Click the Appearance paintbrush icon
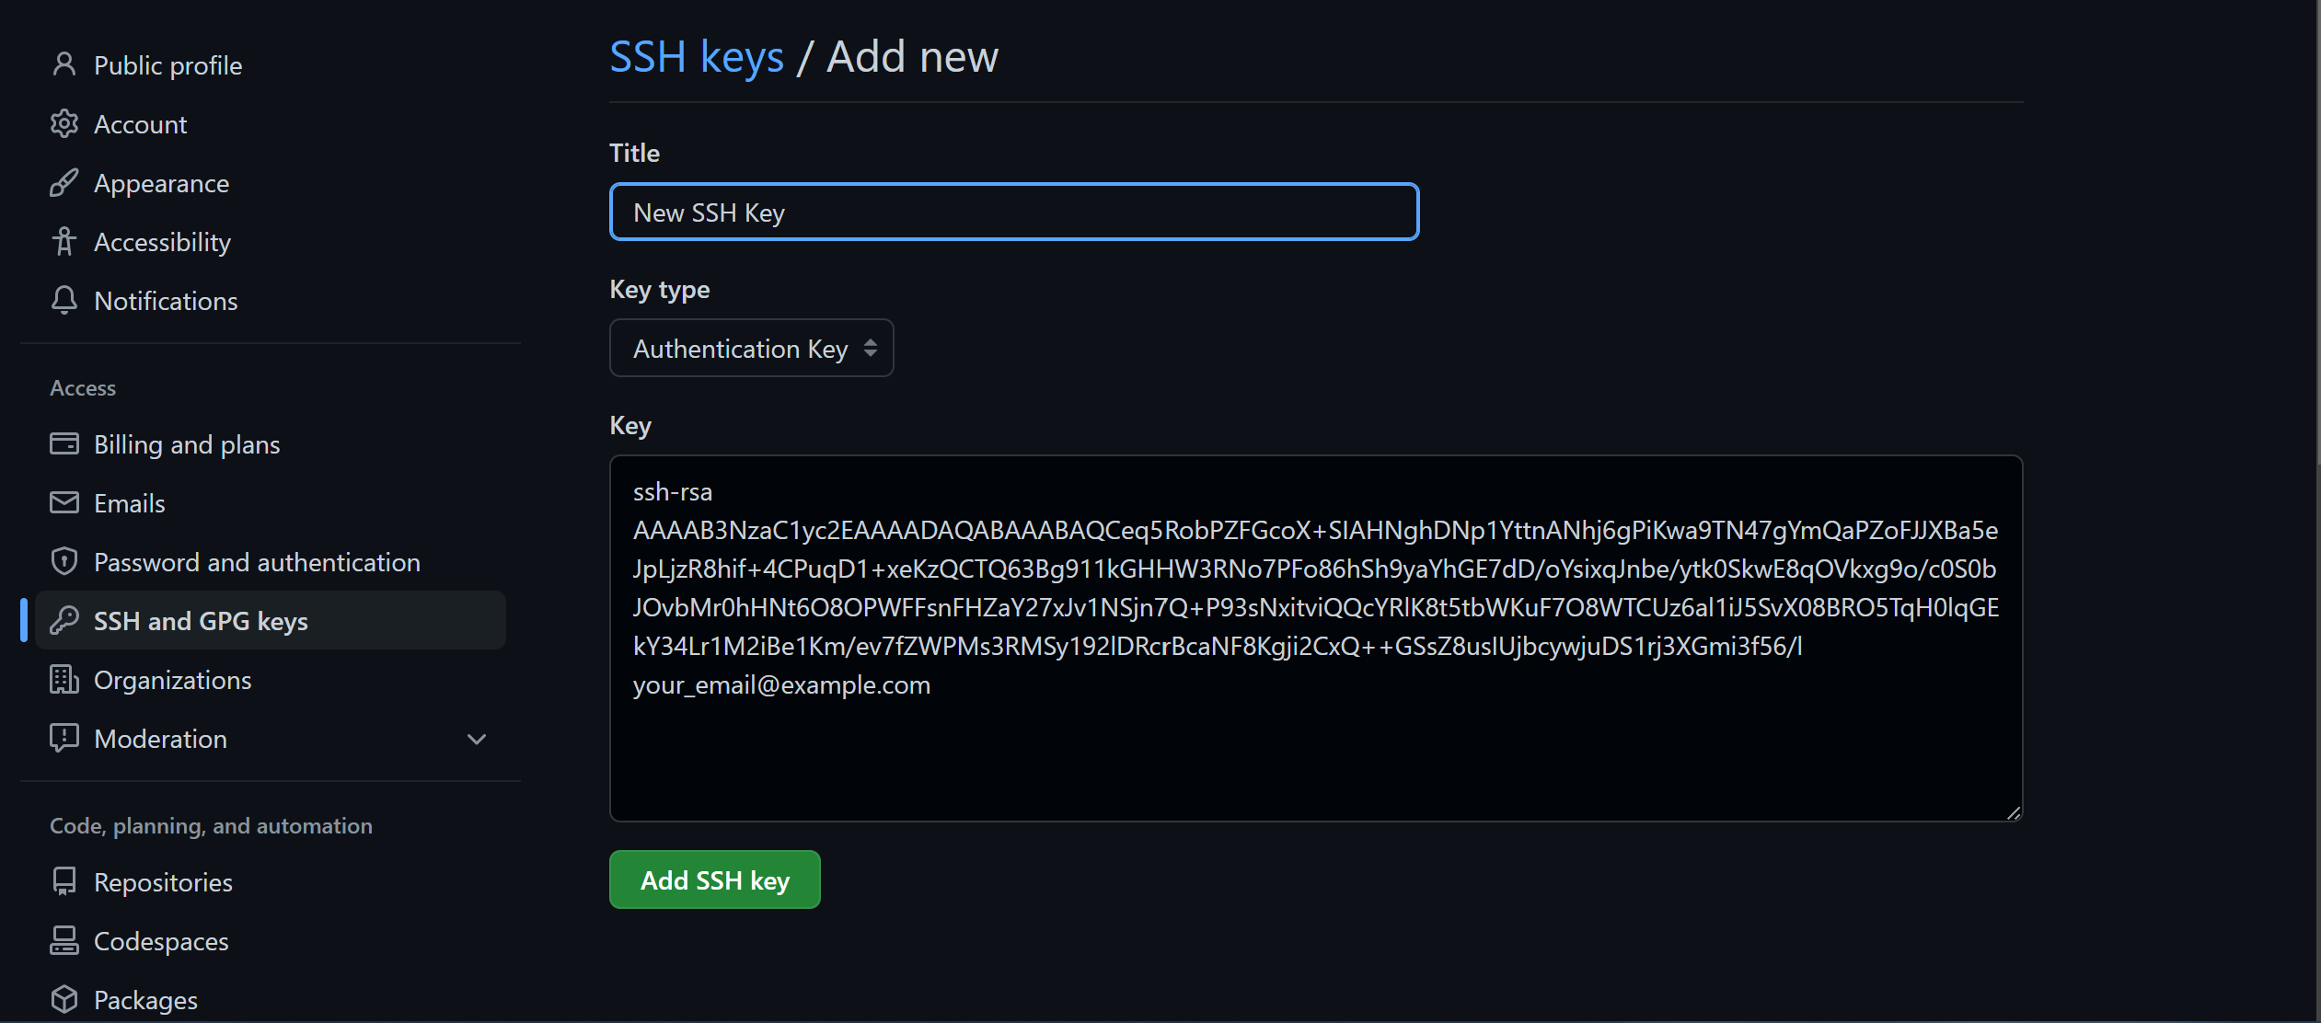Viewport: 2321px width, 1023px height. 64,182
